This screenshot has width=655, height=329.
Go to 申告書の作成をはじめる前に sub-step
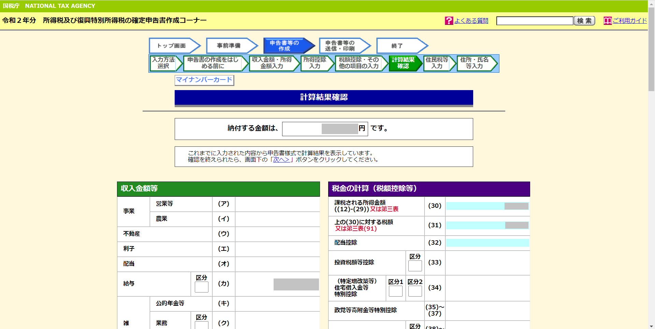215,63
